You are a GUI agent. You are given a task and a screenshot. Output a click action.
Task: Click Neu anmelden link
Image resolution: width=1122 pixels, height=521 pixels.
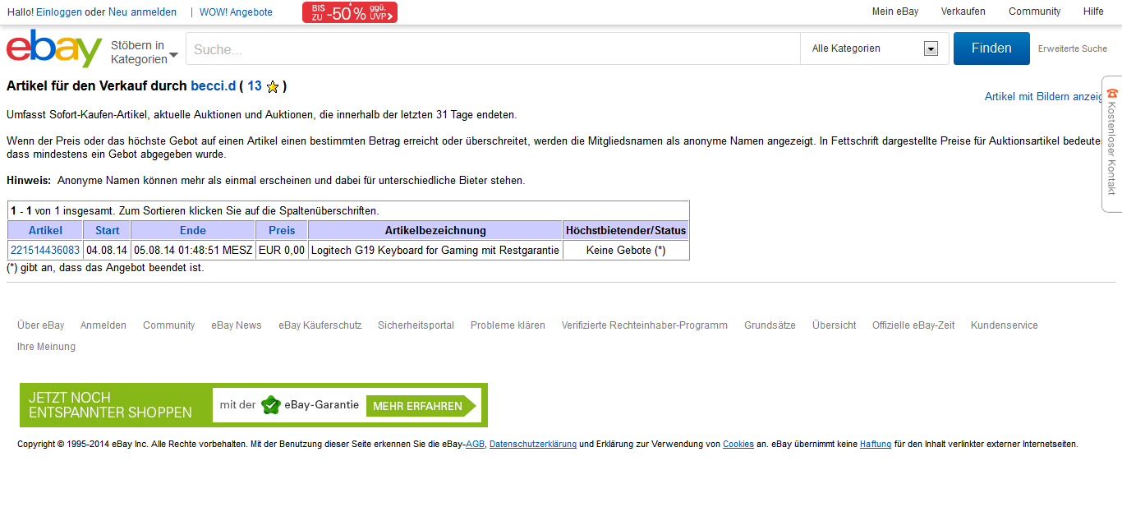pos(142,12)
